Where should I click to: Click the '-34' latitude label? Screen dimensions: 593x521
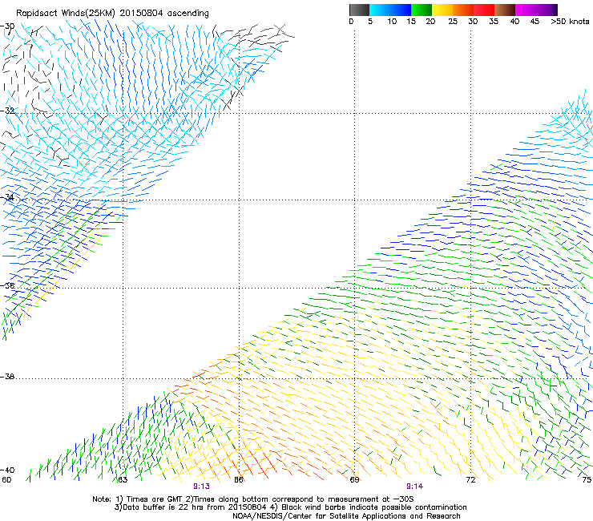[7, 197]
